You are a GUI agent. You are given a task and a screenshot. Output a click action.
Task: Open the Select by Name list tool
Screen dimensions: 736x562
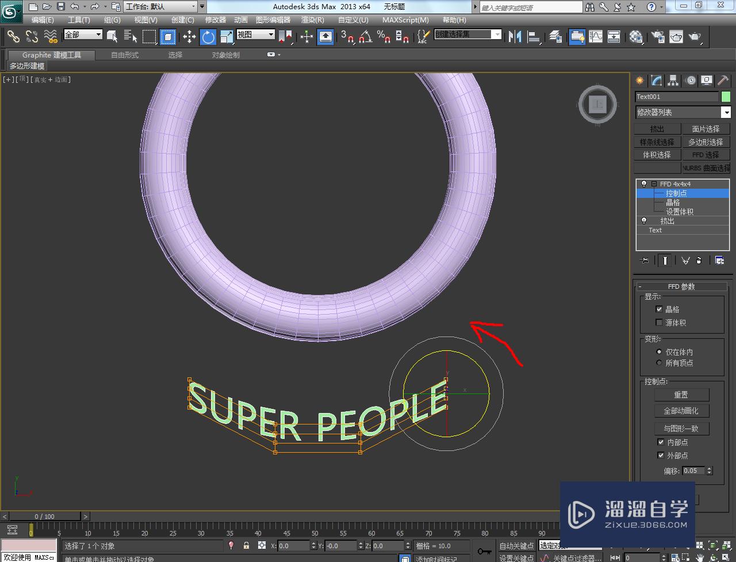131,37
